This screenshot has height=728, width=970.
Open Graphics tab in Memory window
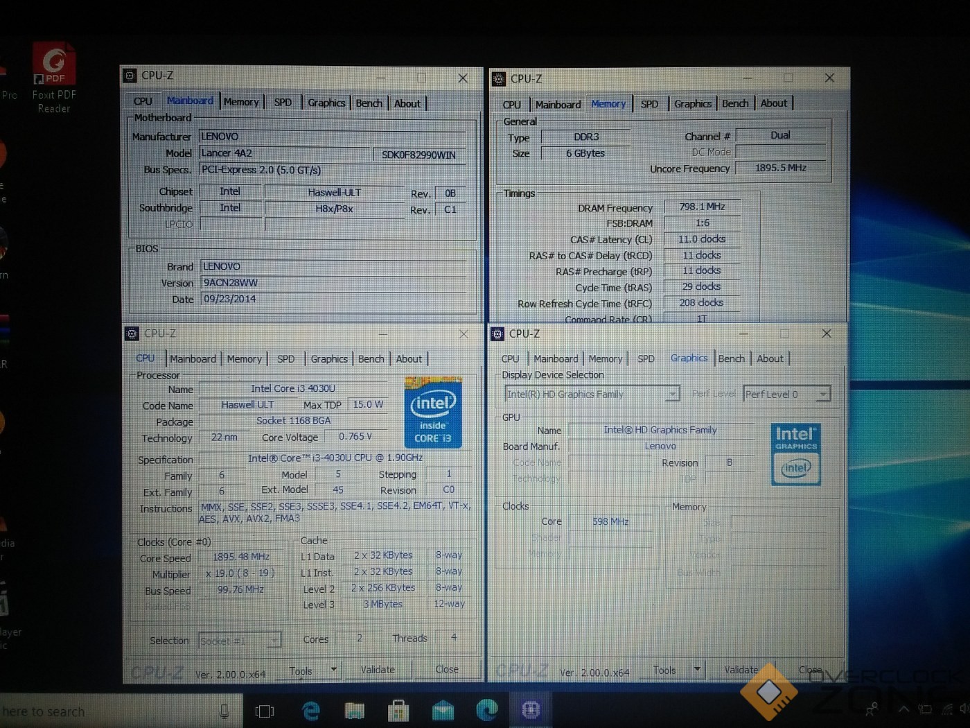[693, 104]
